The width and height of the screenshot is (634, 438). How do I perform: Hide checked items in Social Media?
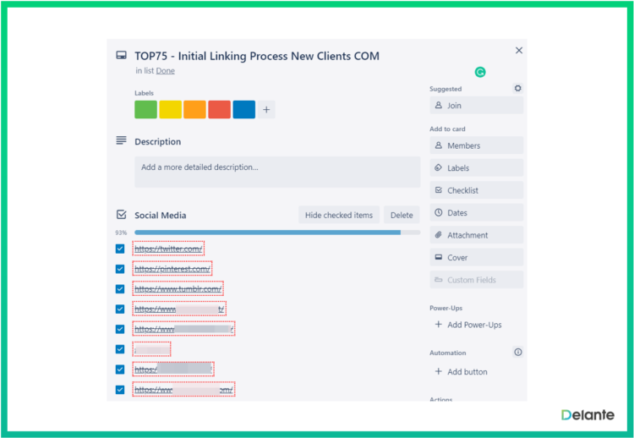[x=339, y=215]
